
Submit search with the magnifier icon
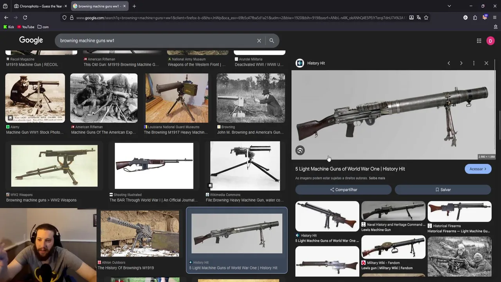point(272,41)
